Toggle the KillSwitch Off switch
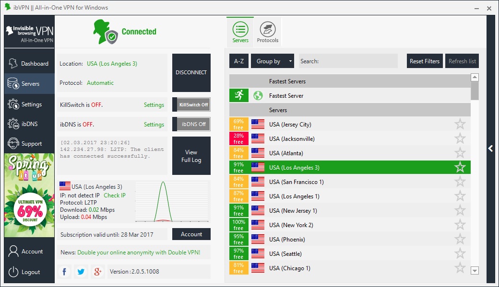The width and height of the screenshot is (499, 287). point(191,104)
